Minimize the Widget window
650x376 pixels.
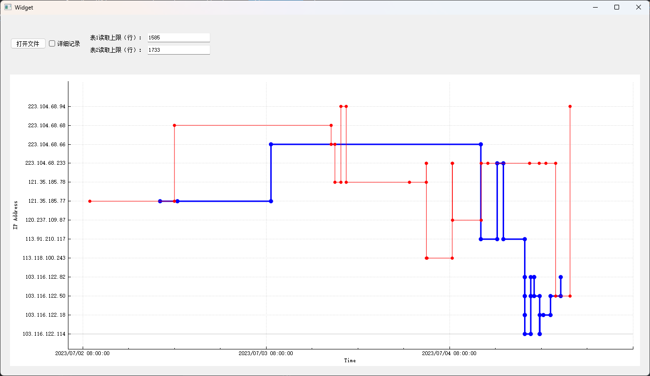coord(595,7)
